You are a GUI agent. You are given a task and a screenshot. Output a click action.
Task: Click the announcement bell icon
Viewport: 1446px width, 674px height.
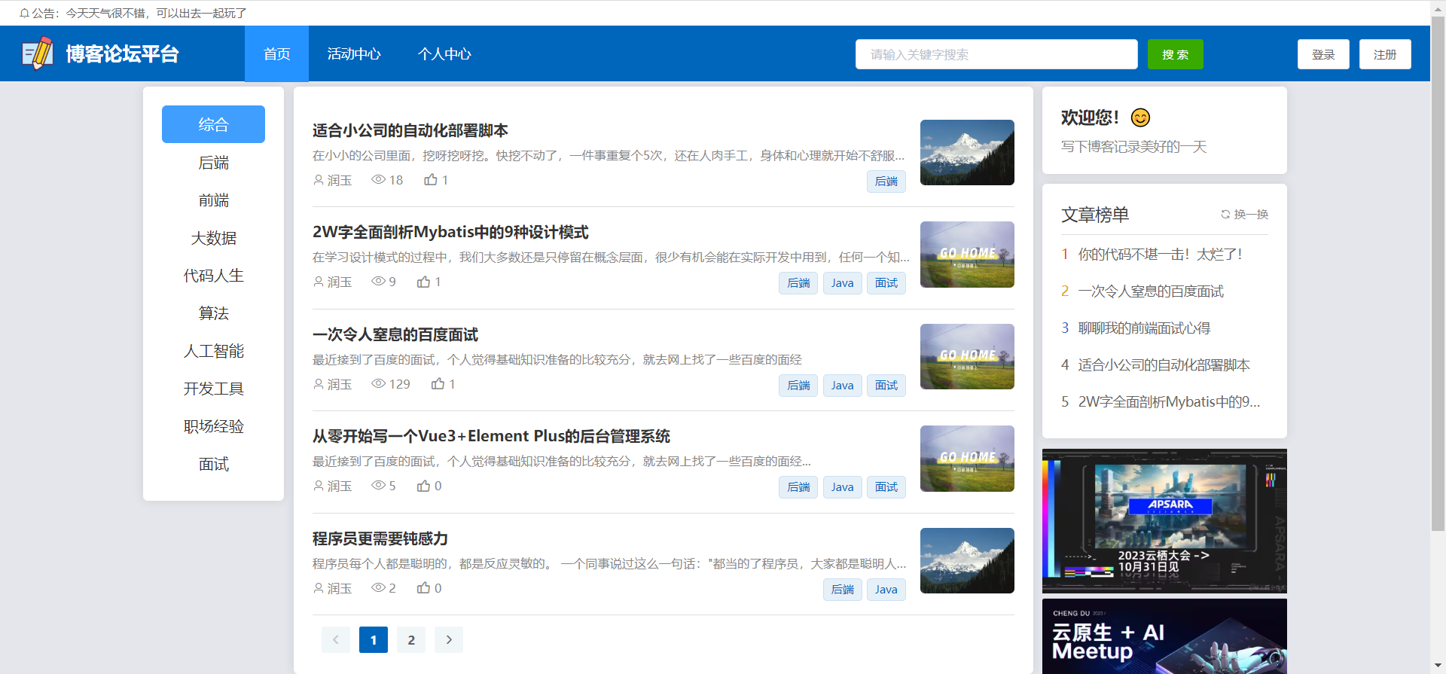point(24,13)
